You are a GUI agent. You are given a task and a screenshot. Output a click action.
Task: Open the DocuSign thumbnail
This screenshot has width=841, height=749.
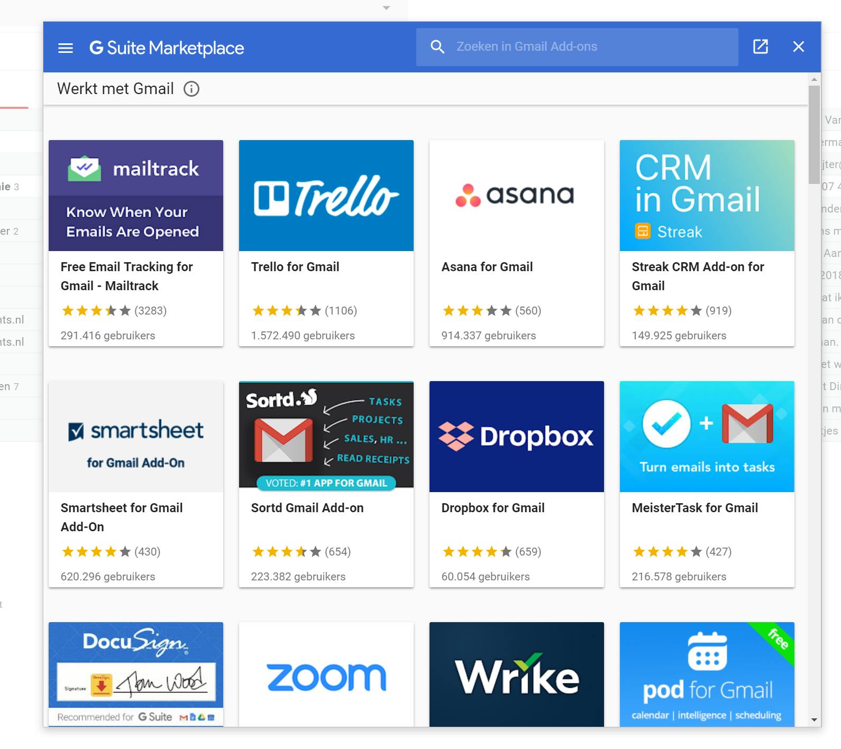pos(136,674)
